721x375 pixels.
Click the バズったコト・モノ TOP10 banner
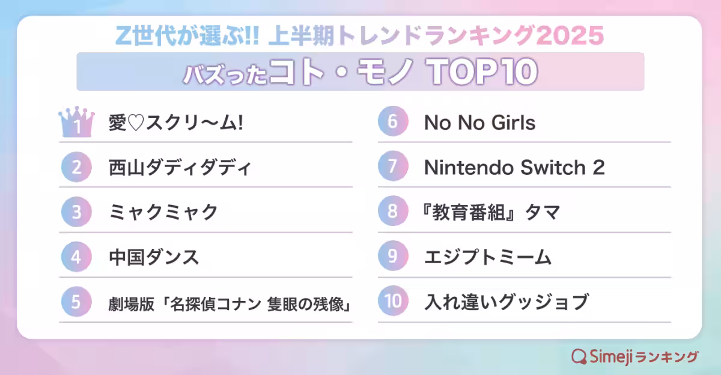[360, 72]
